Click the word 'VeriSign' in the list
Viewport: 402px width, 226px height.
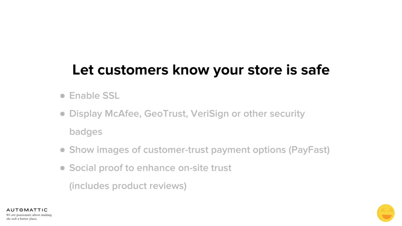click(x=210, y=114)
